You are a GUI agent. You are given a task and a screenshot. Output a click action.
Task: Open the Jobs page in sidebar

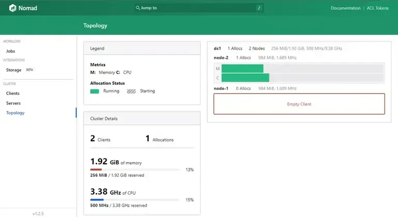click(10, 51)
